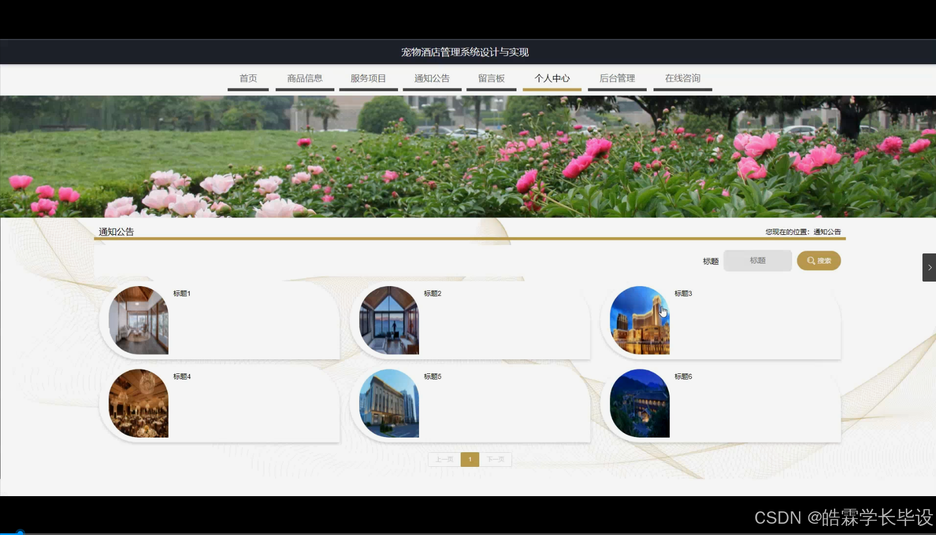
Task: Open the 标题1 announcement thumbnail
Action: point(139,320)
